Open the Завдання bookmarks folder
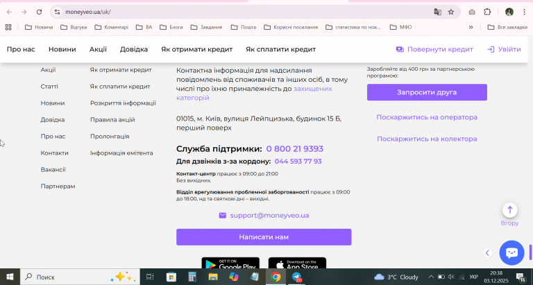 click(x=206, y=27)
